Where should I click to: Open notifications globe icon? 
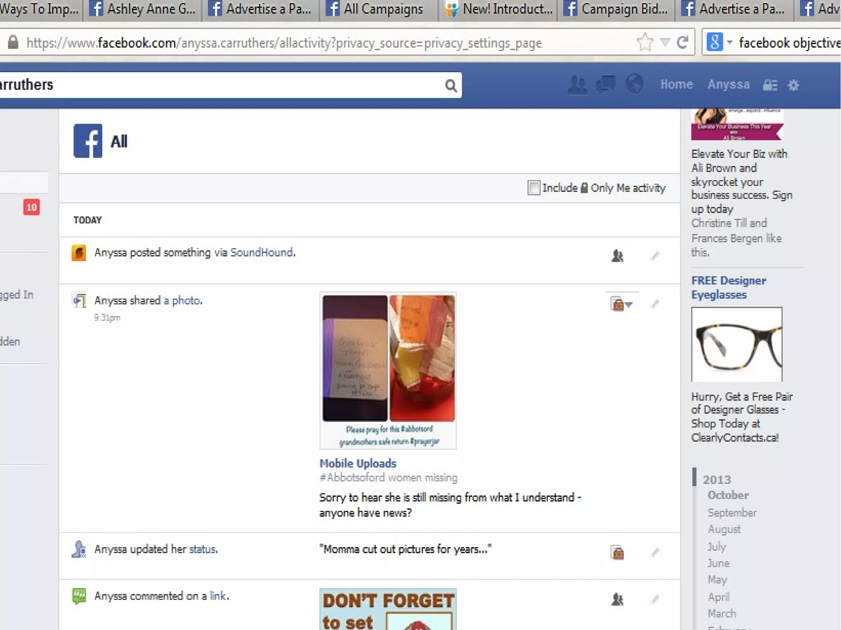634,84
